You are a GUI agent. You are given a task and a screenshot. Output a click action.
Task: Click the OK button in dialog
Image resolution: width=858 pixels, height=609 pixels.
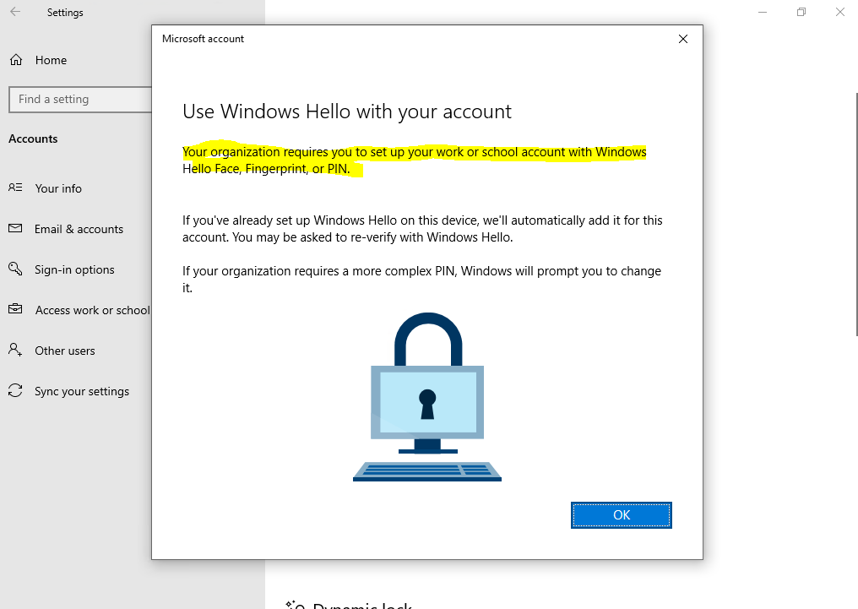point(621,515)
